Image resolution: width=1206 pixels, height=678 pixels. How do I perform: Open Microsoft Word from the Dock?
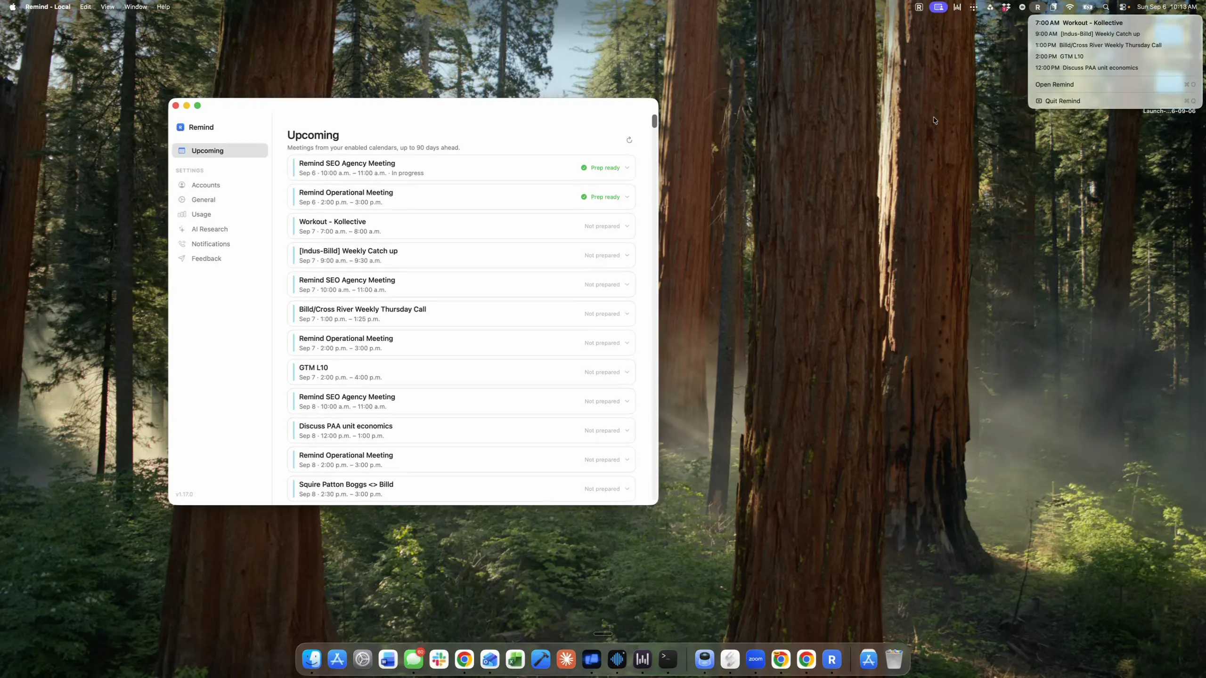tap(388, 659)
